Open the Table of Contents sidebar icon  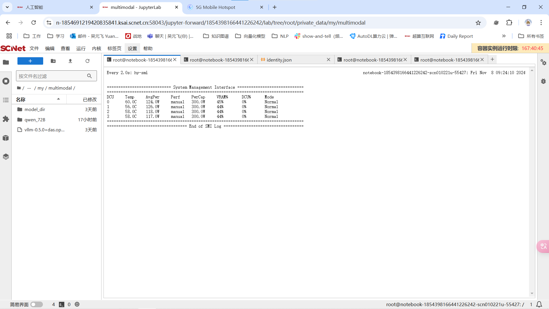(x=6, y=100)
